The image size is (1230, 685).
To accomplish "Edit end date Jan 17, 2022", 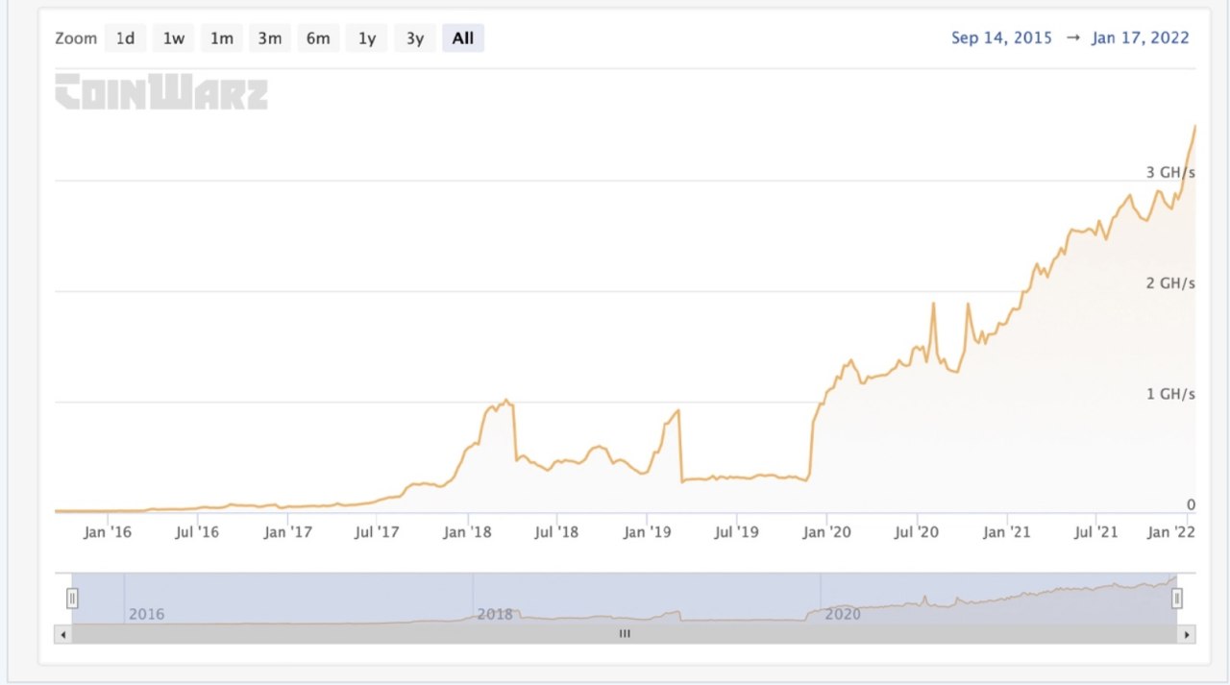I will 1141,38.
